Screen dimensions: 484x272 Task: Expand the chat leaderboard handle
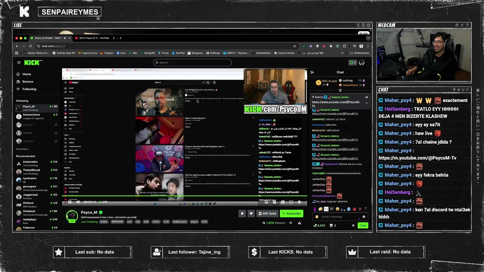[340, 90]
